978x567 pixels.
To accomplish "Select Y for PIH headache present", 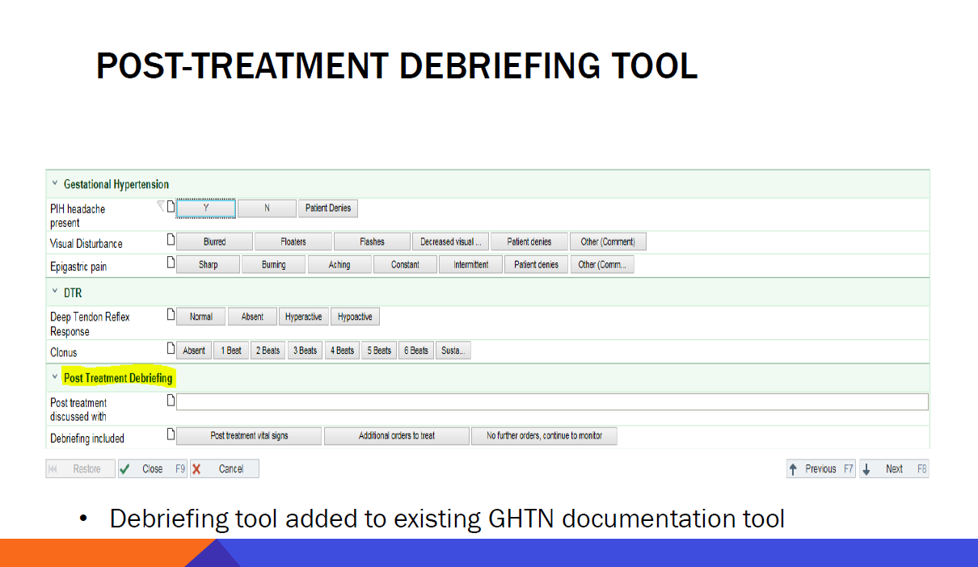I will click(x=206, y=208).
